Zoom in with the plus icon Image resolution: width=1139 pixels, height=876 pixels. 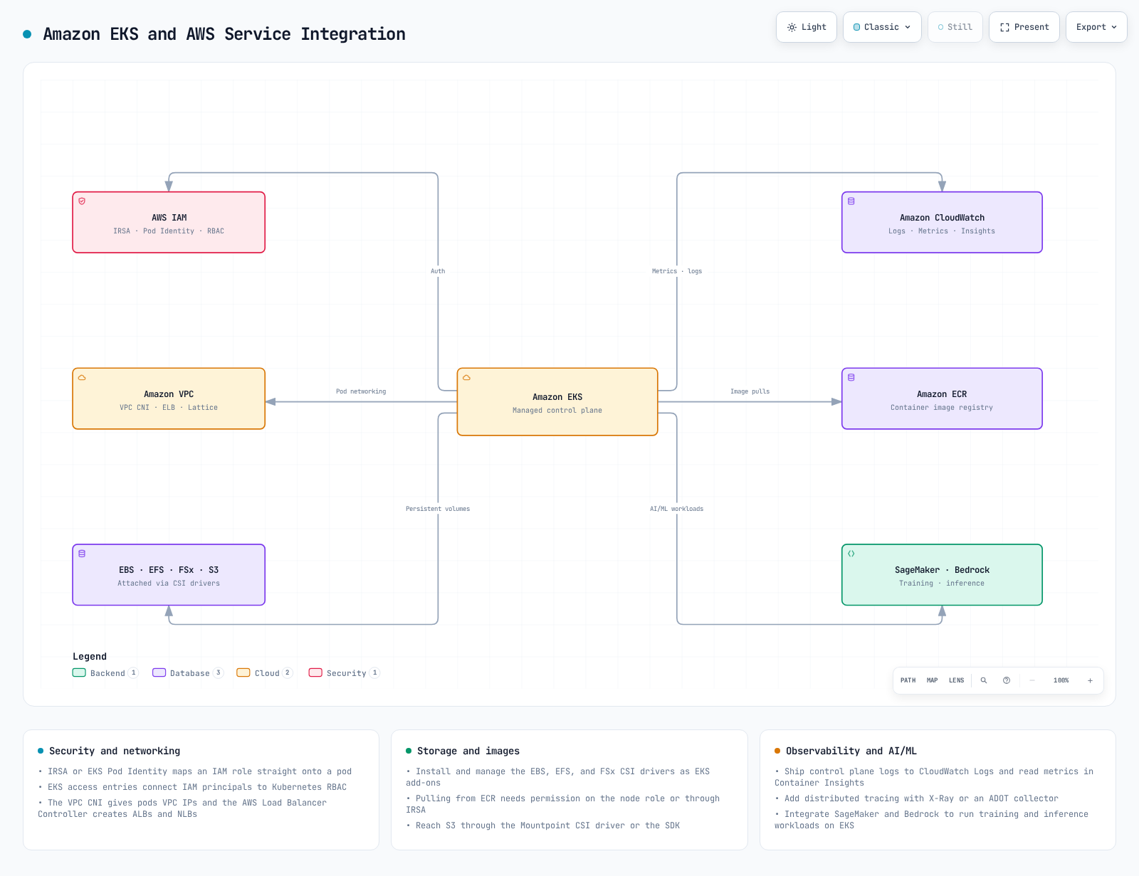point(1090,680)
